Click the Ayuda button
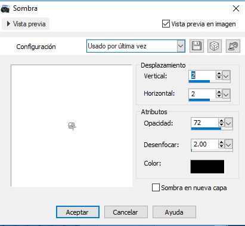 coord(174,212)
